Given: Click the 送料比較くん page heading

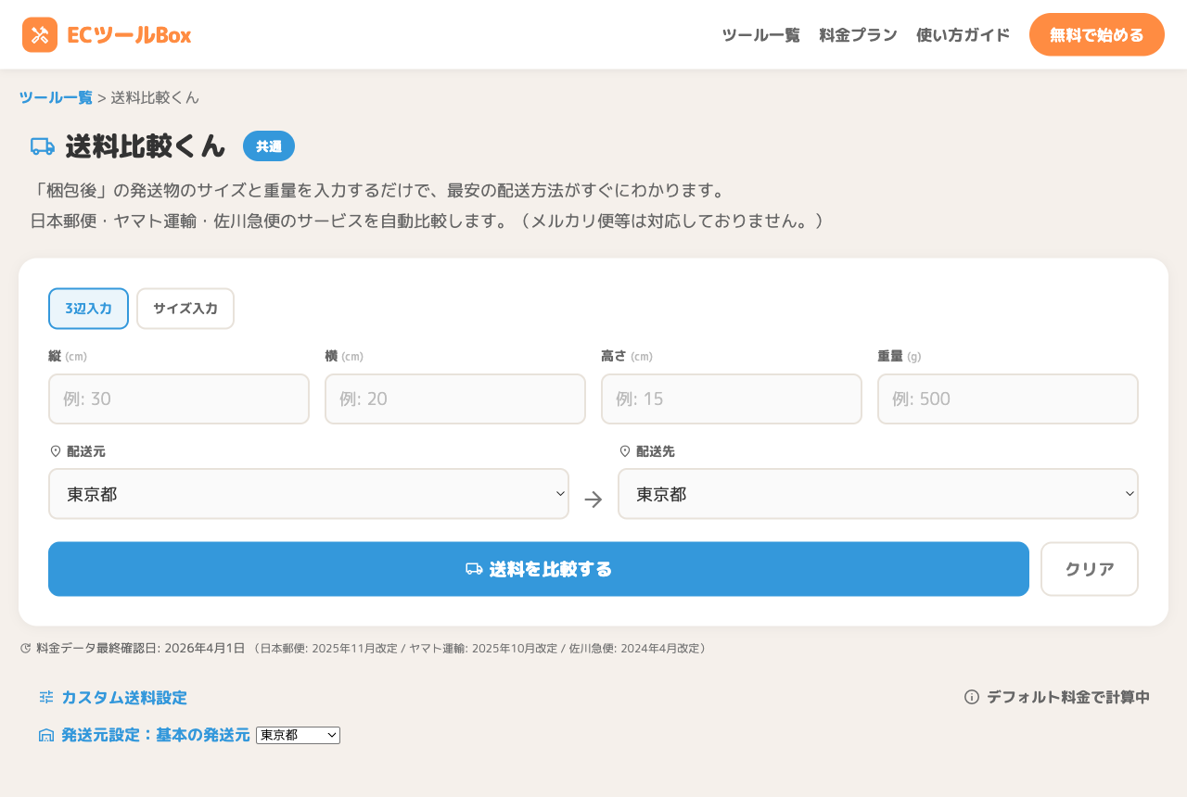Looking at the screenshot, I should point(146,146).
